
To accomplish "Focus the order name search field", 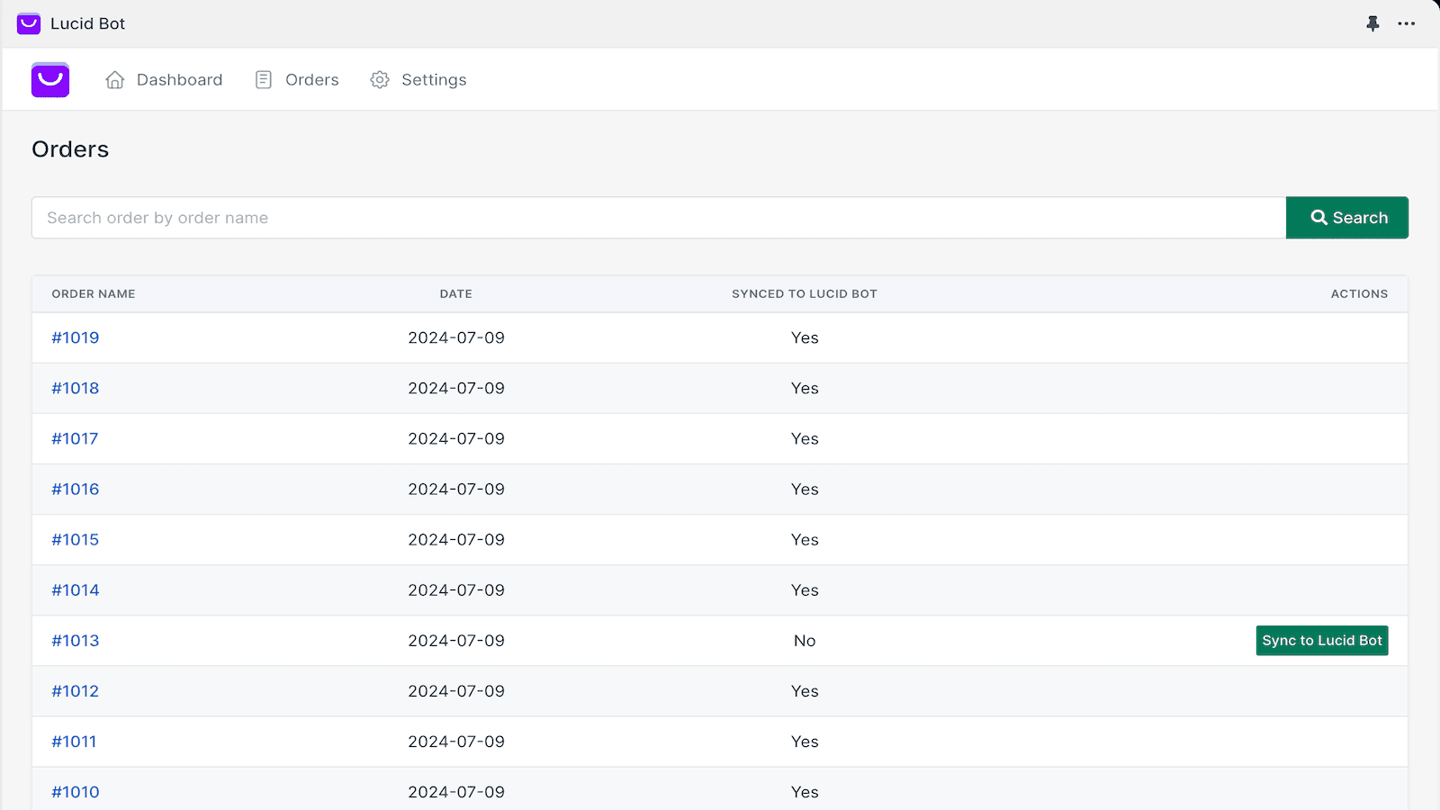I will (658, 218).
